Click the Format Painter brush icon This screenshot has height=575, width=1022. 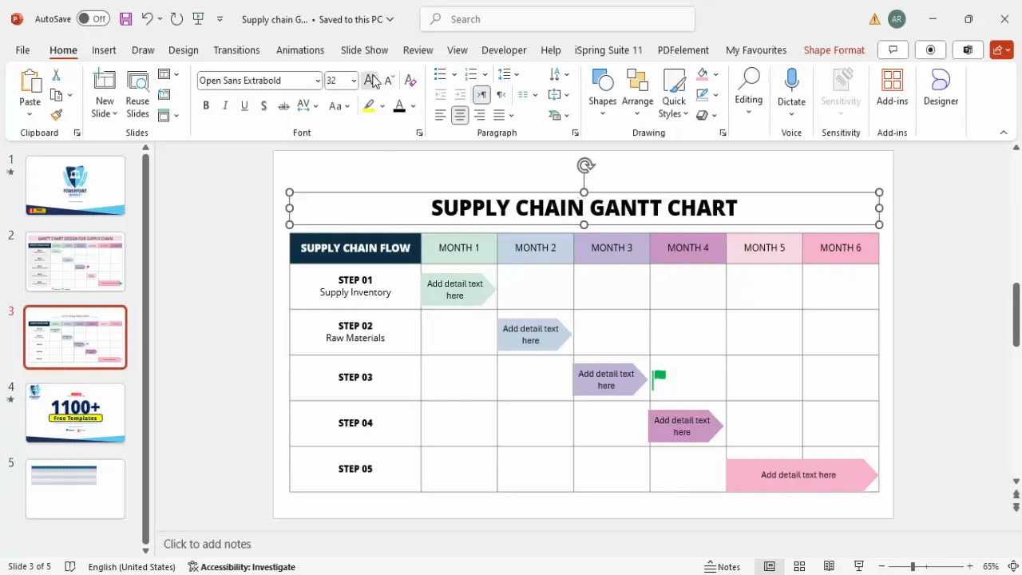(x=56, y=115)
